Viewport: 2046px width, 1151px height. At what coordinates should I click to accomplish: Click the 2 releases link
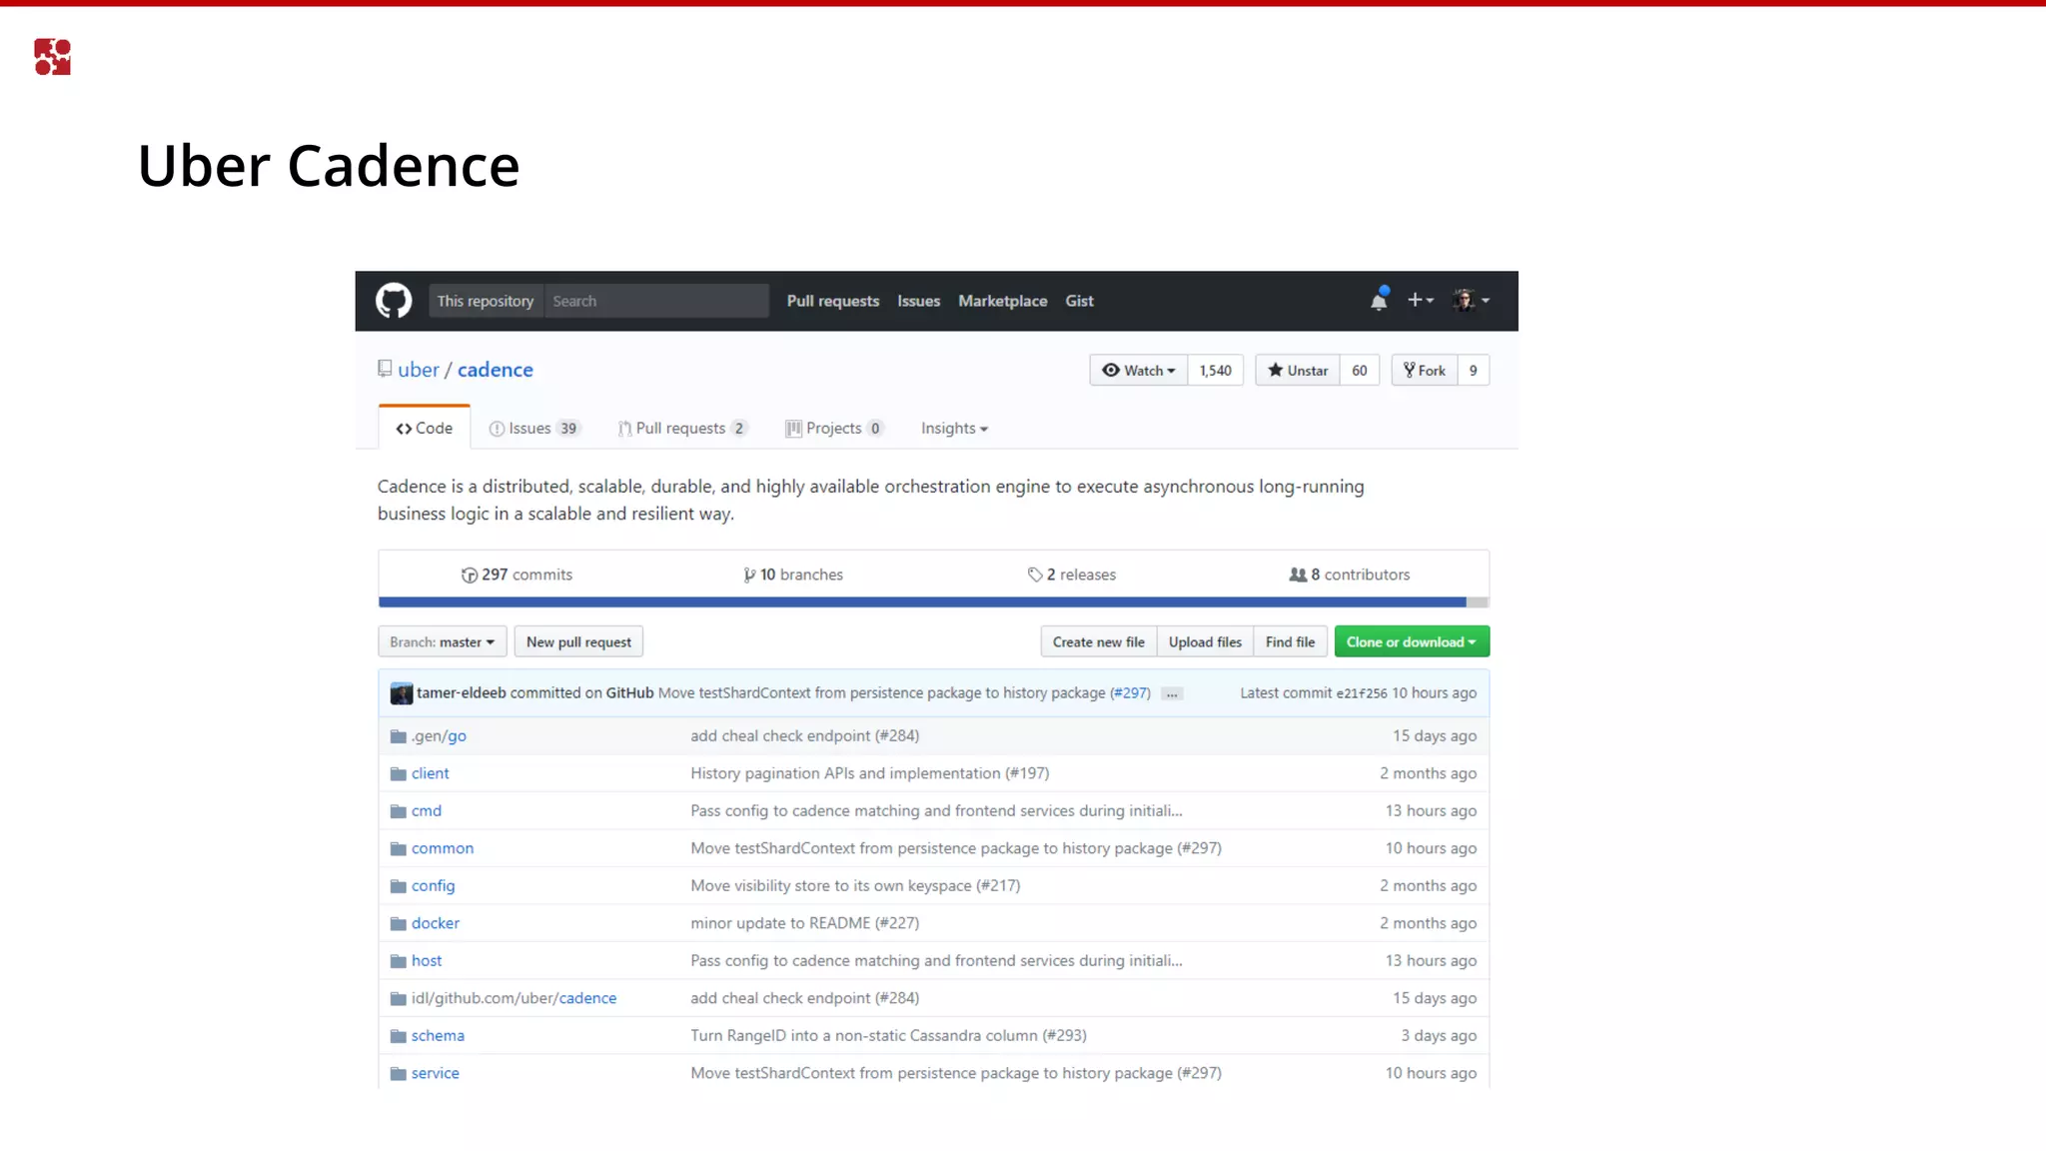1072,575
